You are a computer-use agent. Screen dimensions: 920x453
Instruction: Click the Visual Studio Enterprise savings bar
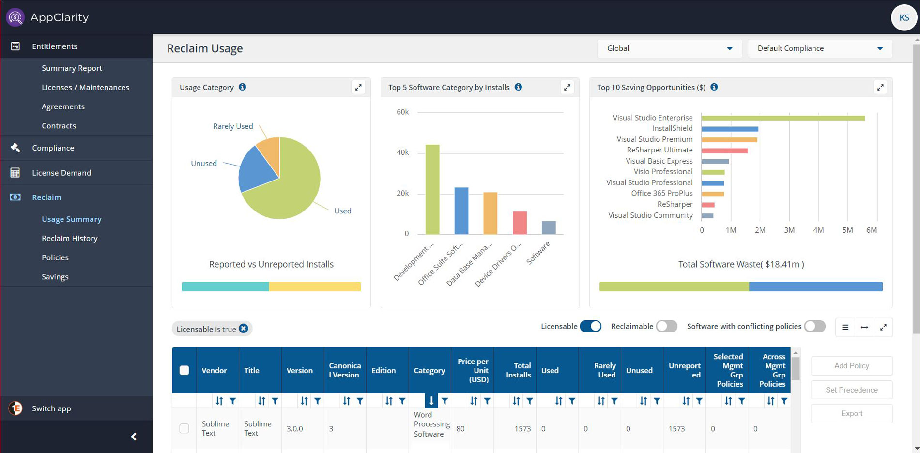point(782,118)
